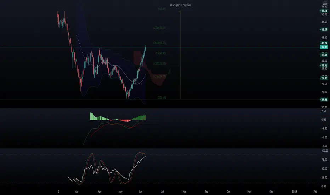Select the 0.5(36.90) Fibonacci level label
Viewport: 330px width, 195px height.
161,53
